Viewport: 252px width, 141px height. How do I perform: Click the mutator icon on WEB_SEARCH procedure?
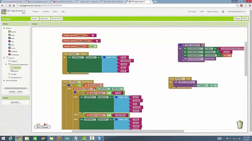click(180, 45)
